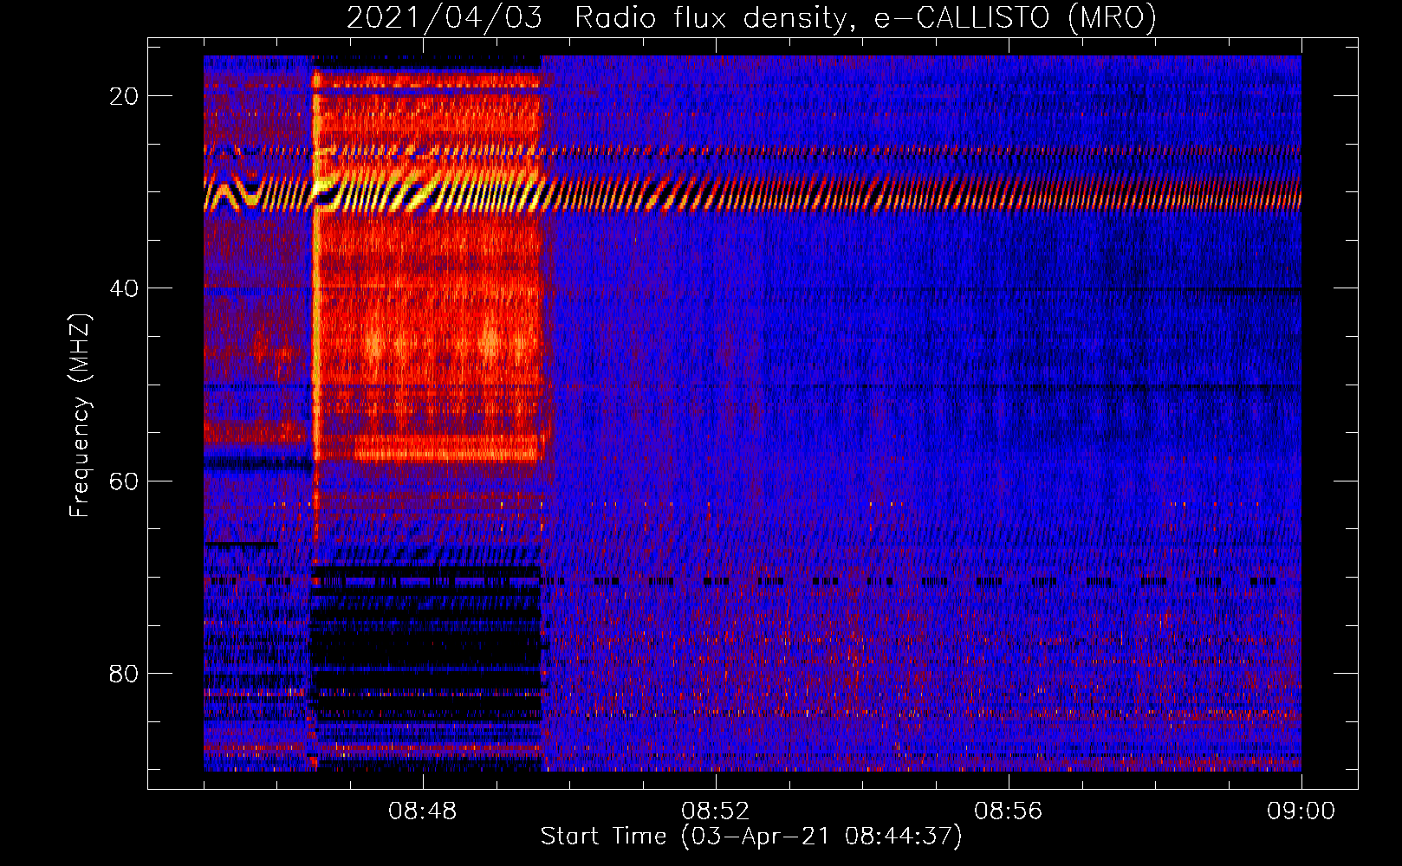The width and height of the screenshot is (1402, 866).
Task: Click the 20 MHz tick label
Action: click(125, 96)
